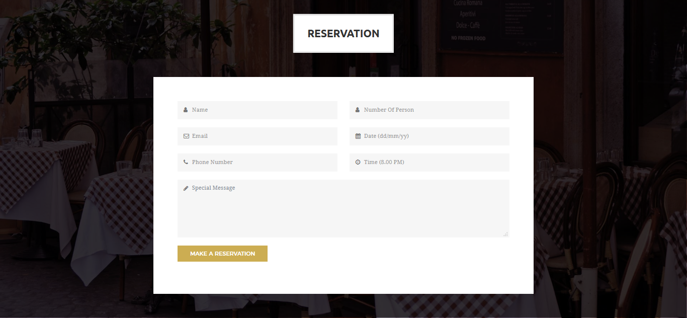Focus the Phone Number input
The image size is (687, 318).
click(262, 162)
